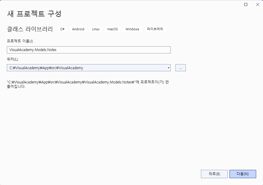Open the 위치 dropdown arrow
The image size is (263, 185).
pyautogui.click(x=169, y=68)
